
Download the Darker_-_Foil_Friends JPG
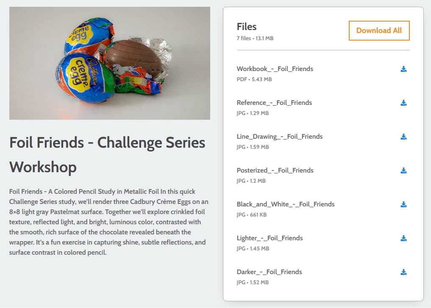pos(403,272)
